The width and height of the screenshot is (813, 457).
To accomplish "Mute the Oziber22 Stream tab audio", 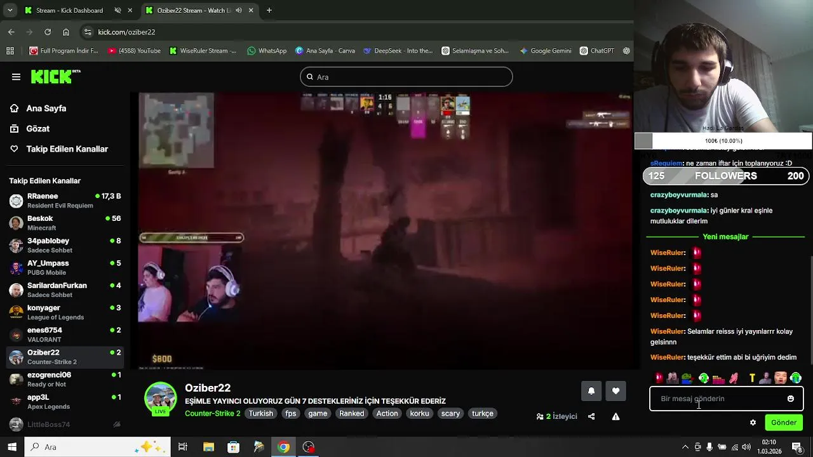I will click(239, 11).
